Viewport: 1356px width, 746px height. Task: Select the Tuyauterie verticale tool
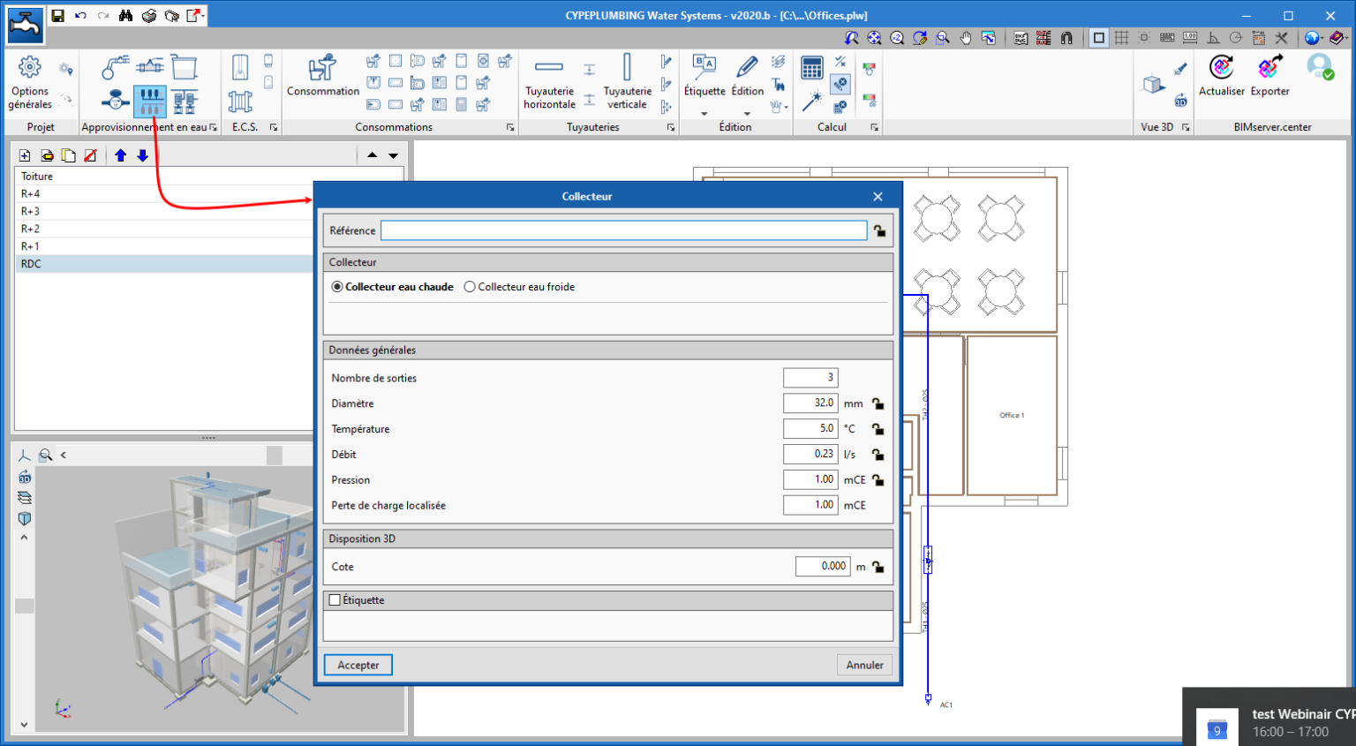627,68
